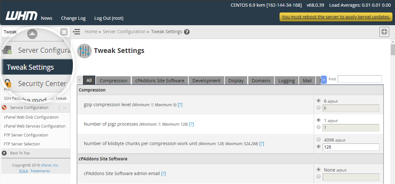This screenshot has height=184, width=395.
Task: Switch to the Domains tab
Action: [261, 81]
